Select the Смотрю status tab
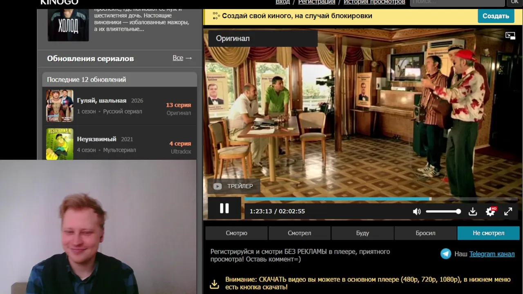The image size is (523, 294). pyautogui.click(x=237, y=233)
